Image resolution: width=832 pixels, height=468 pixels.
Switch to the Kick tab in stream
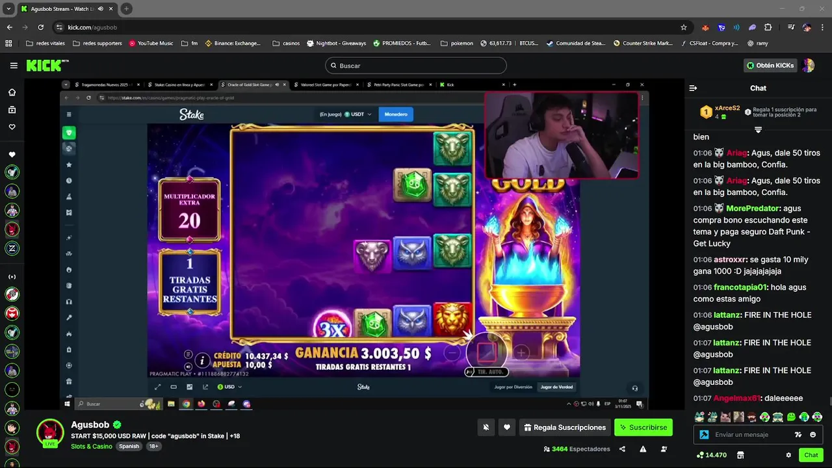(x=471, y=84)
